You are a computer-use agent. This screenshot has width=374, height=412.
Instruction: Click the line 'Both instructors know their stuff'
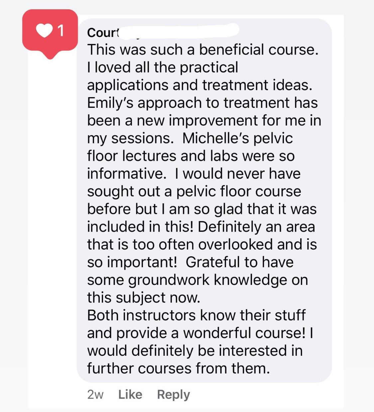pos(196,315)
